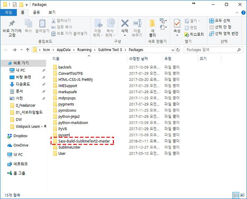The height and width of the screenshot is (199, 247).
Task: Click Paste shortcut (바로 가기 붙여넣기)
Action: point(69,33)
